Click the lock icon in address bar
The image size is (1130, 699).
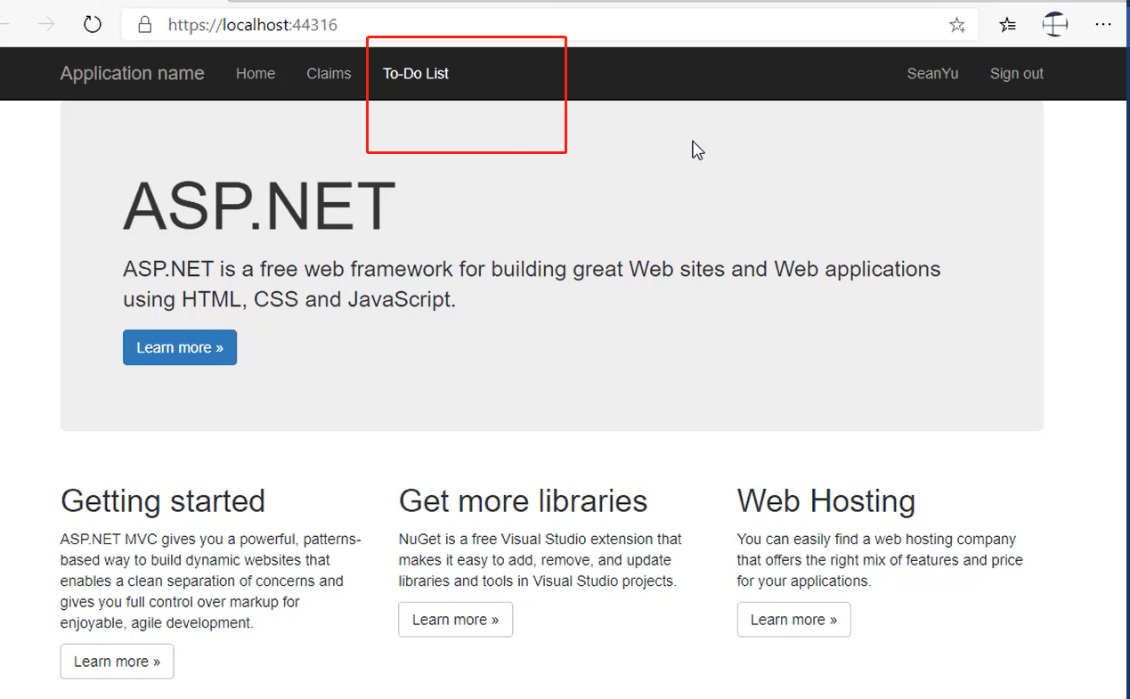click(145, 25)
